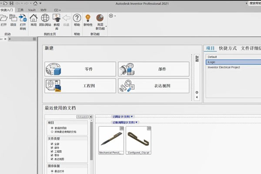Go to 常用 (Home) house icon in ribbon
Viewport: 261px width, 174px height.
[x=33, y=18]
